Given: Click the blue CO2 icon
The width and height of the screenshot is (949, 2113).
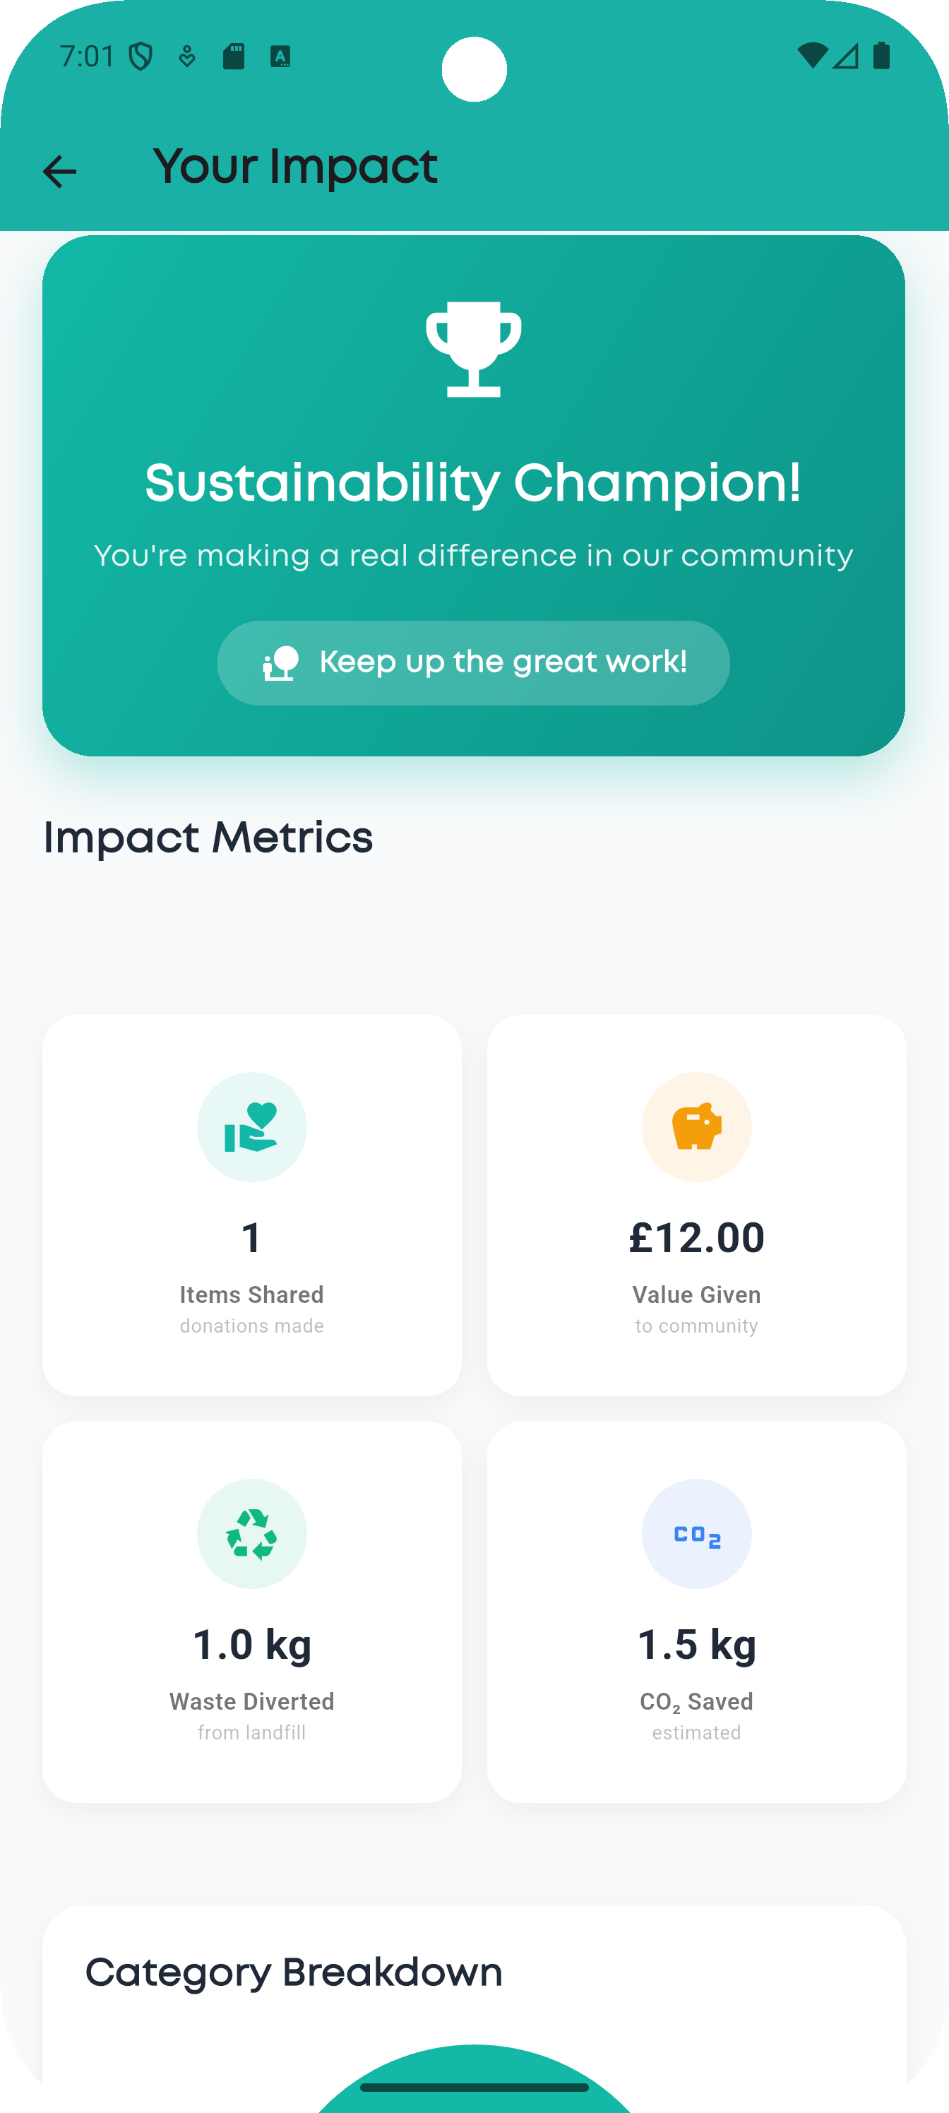Looking at the screenshot, I should click(696, 1533).
